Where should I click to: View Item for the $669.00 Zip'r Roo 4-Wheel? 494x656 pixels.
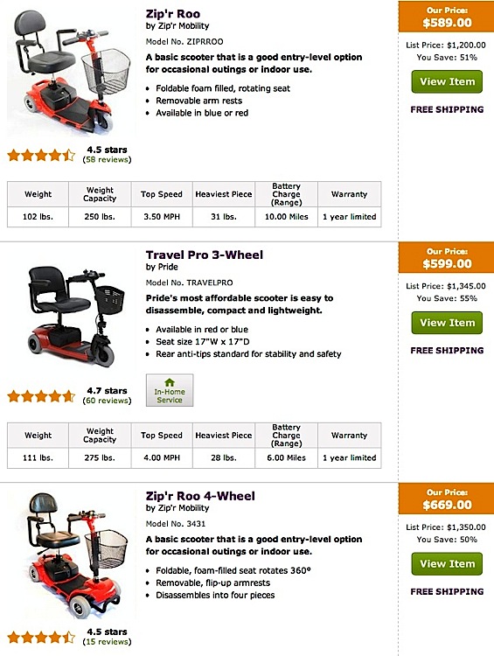447,563
